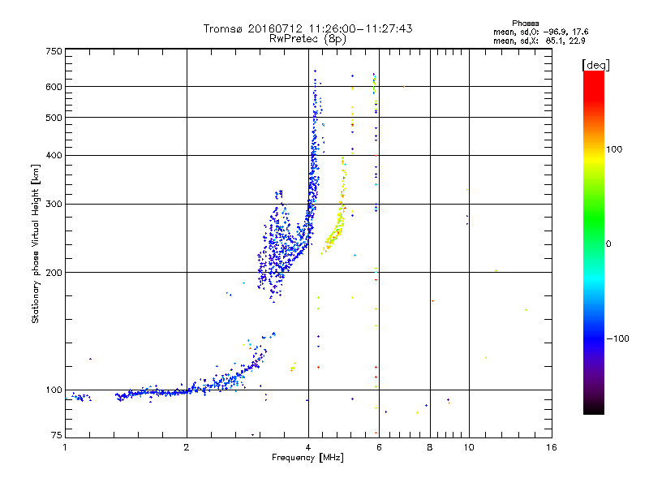Click the blue -100 degree colorbar region
Screen dimensions: 649x487
594,338
